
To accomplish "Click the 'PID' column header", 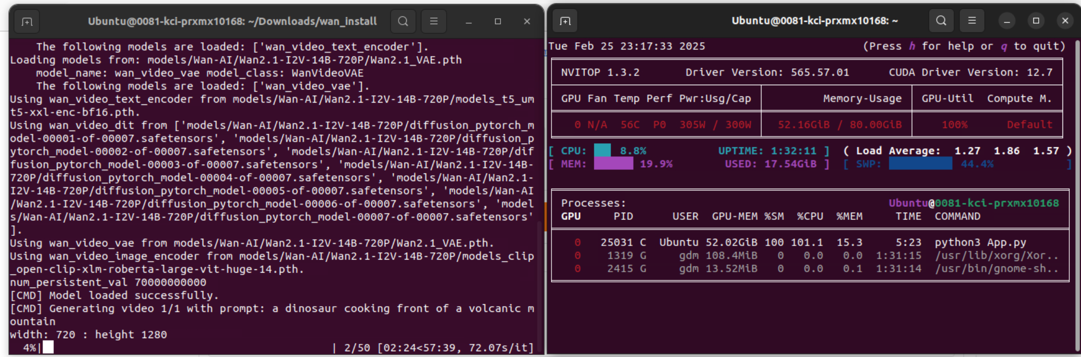I will click(623, 217).
